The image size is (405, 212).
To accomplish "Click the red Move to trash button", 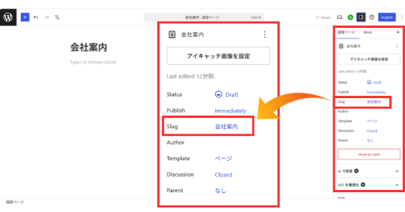I will (x=369, y=154).
